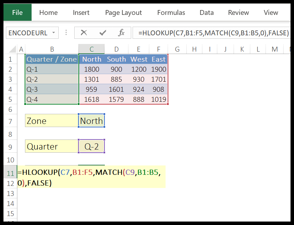The height and width of the screenshot is (225, 294).
Task: Click the View ribbon label
Action: pyautogui.click(x=271, y=12)
